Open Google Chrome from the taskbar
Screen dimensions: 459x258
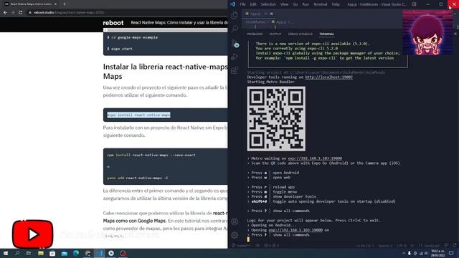[x=87, y=253]
